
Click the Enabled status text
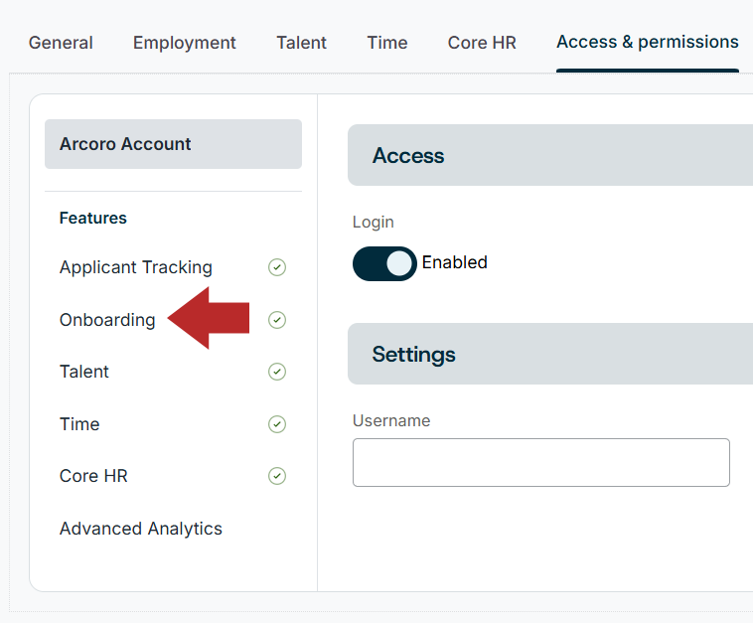[455, 262]
